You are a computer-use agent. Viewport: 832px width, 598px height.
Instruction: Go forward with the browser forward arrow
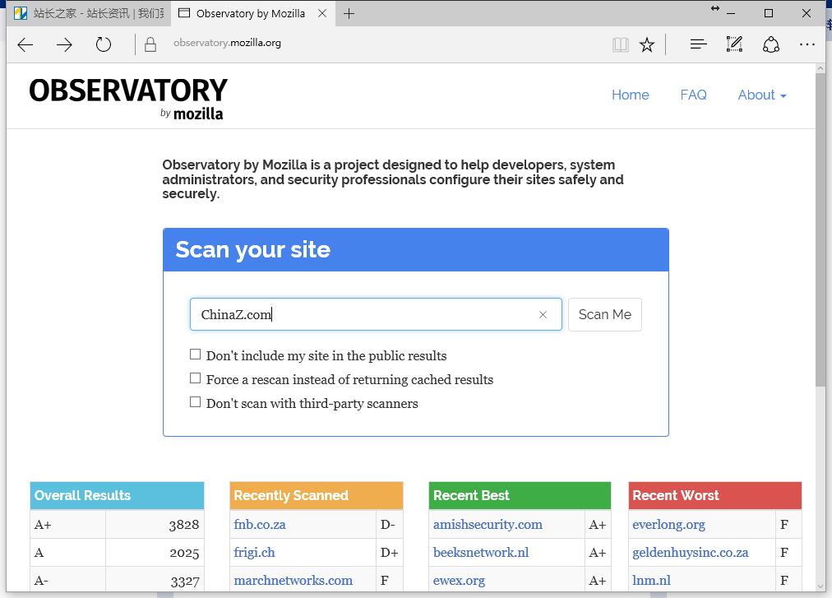[x=64, y=44]
